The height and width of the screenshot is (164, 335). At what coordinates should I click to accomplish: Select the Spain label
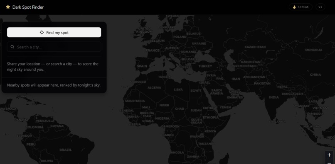tap(142, 66)
